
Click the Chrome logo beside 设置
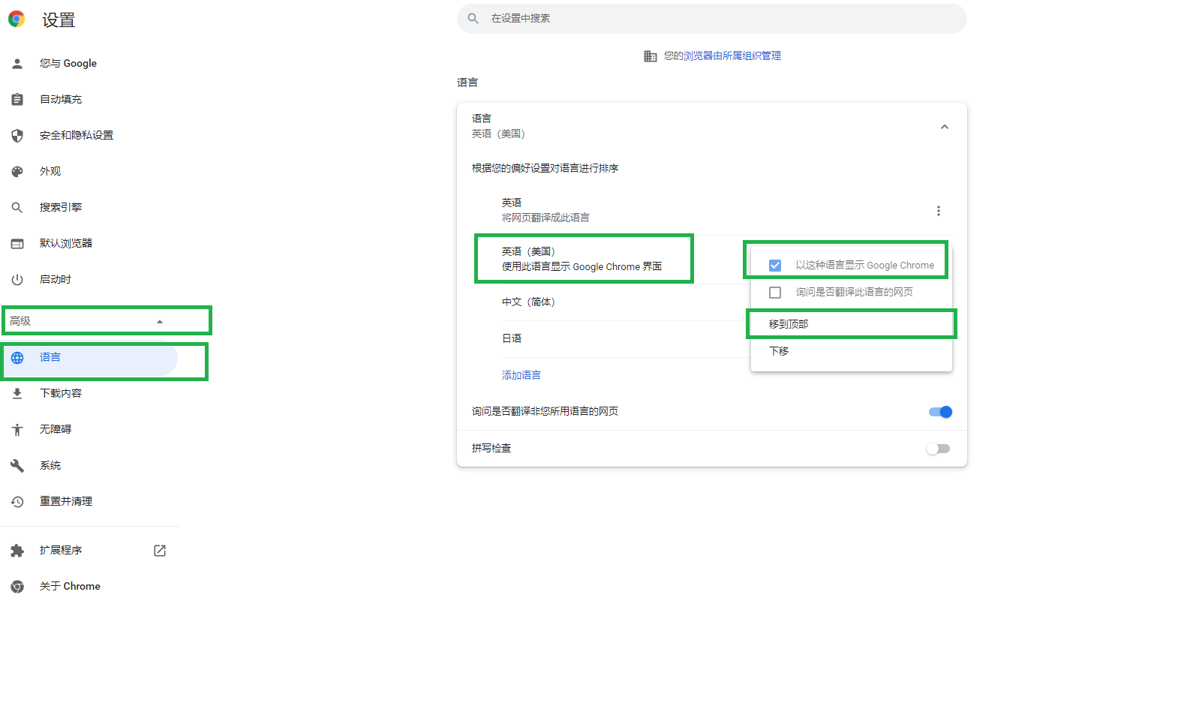pyautogui.click(x=17, y=20)
